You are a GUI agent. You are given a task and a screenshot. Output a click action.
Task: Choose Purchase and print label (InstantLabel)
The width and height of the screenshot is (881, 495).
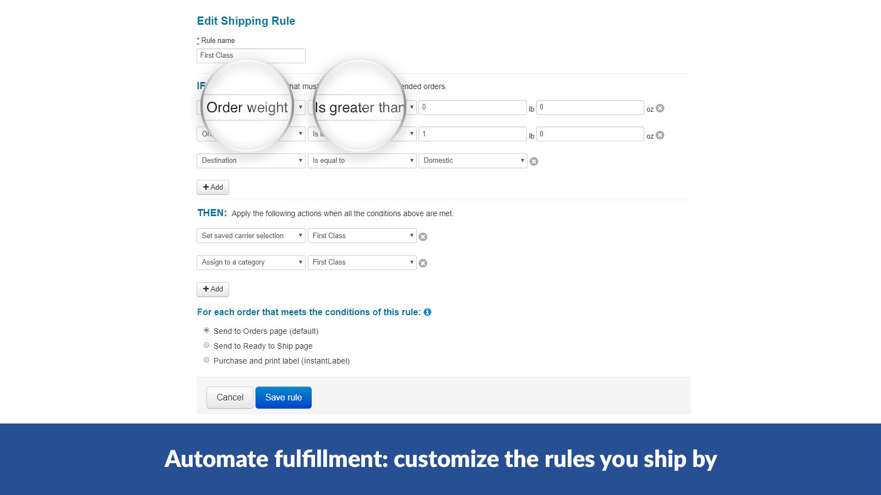206,360
